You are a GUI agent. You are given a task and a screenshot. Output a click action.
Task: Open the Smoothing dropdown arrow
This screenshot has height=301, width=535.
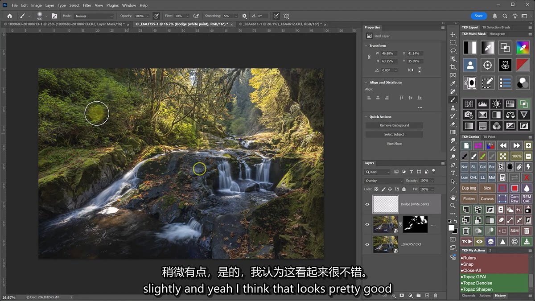(x=237, y=16)
